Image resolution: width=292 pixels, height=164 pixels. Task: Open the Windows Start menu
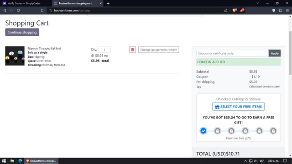point(4,161)
